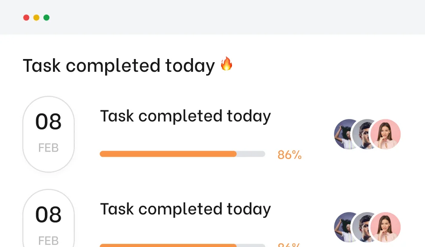The height and width of the screenshot is (247, 425).
Task: Open the curly-haired avatar in the first task
Action: 343,134
